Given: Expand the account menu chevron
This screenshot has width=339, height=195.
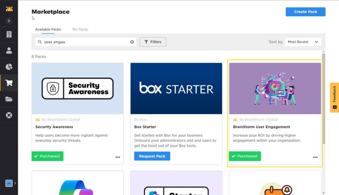Looking at the screenshot, I should click(x=15, y=183).
